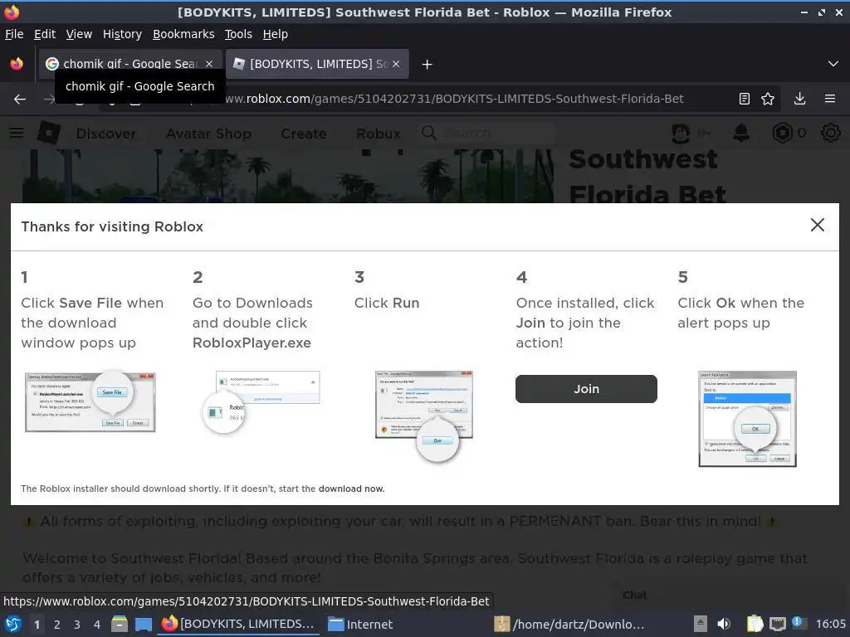The width and height of the screenshot is (850, 637).
Task: Open the clipboard manager tray icon
Action: click(755, 624)
